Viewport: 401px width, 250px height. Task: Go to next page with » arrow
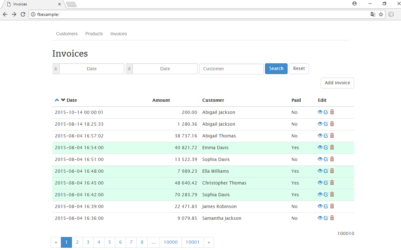pyautogui.click(x=209, y=242)
